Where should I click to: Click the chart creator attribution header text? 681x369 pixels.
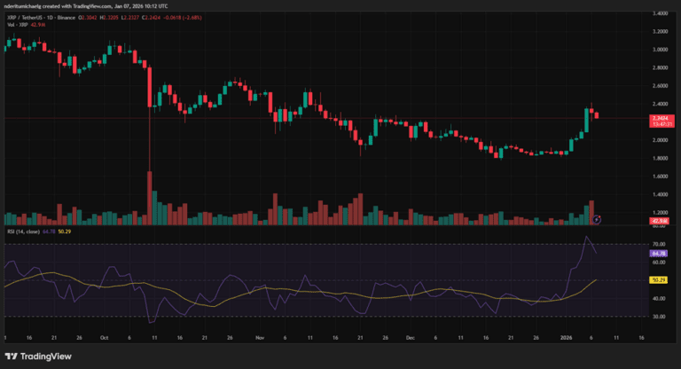point(84,5)
